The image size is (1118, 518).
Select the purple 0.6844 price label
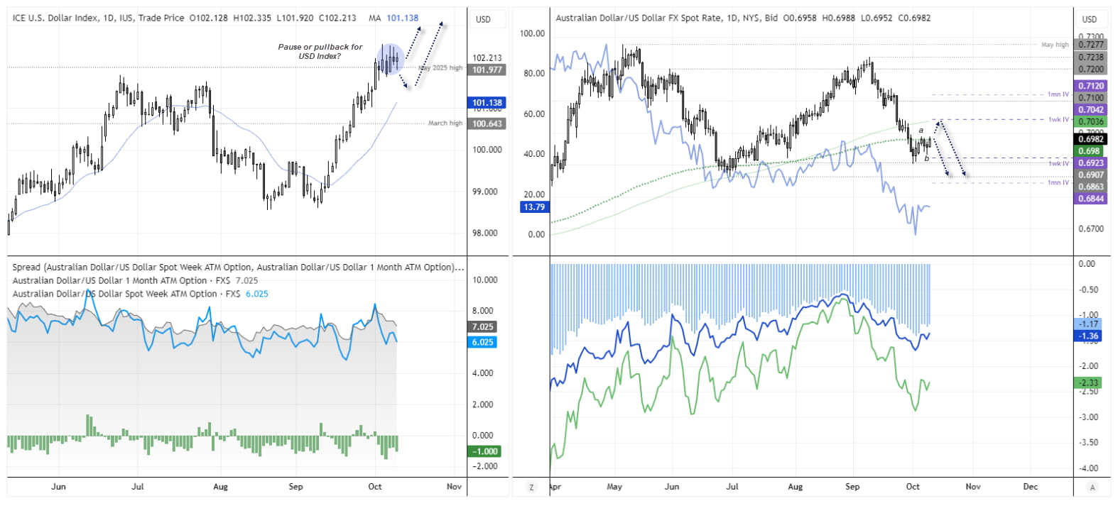pyautogui.click(x=1091, y=199)
